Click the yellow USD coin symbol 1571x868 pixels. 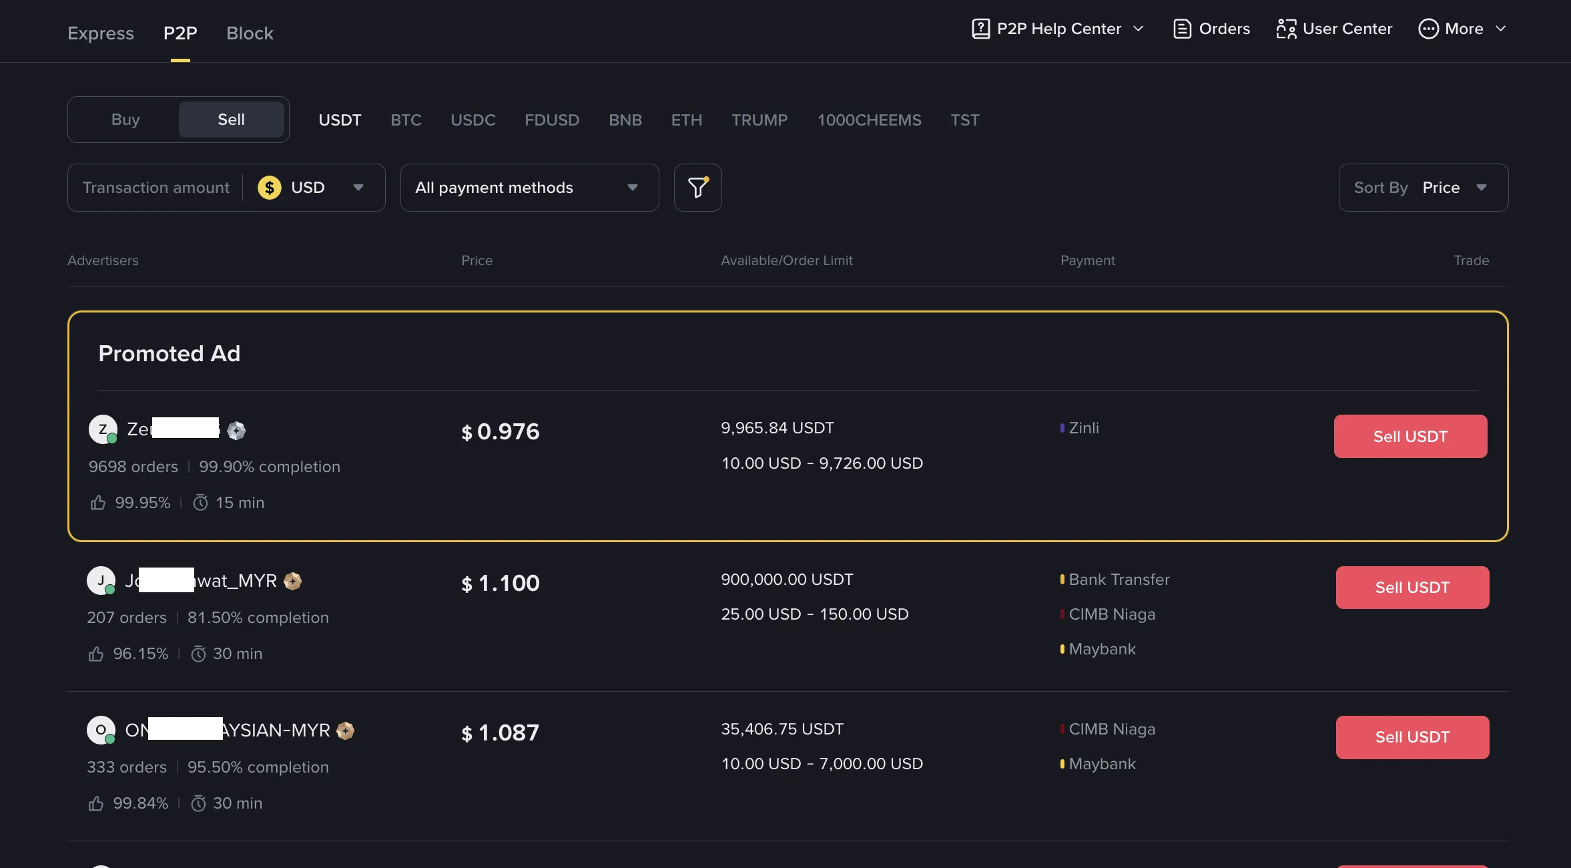click(x=269, y=188)
